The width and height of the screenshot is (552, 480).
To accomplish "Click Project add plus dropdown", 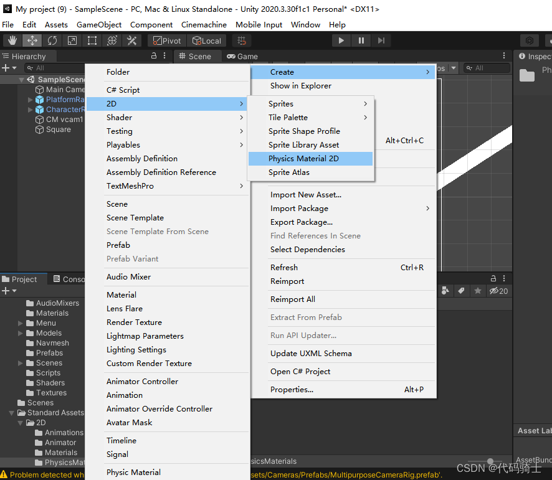I will [x=9, y=291].
